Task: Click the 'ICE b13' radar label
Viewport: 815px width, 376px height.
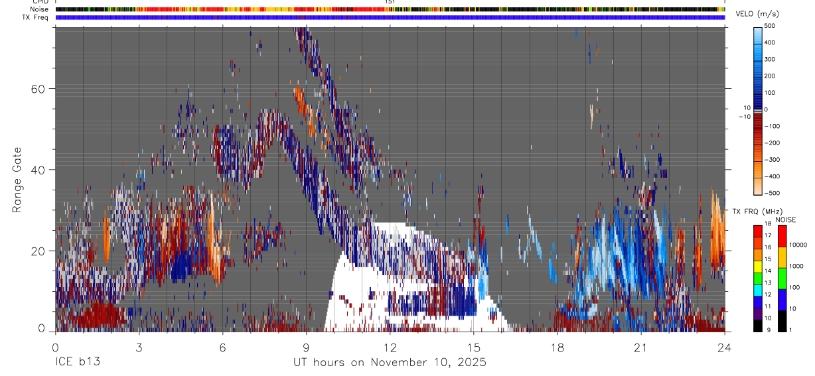Action: click(x=78, y=363)
